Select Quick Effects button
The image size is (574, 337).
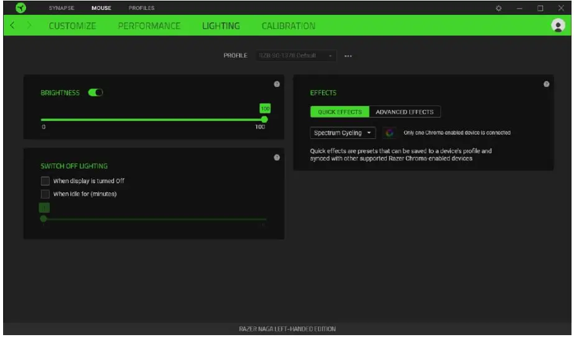(340, 112)
